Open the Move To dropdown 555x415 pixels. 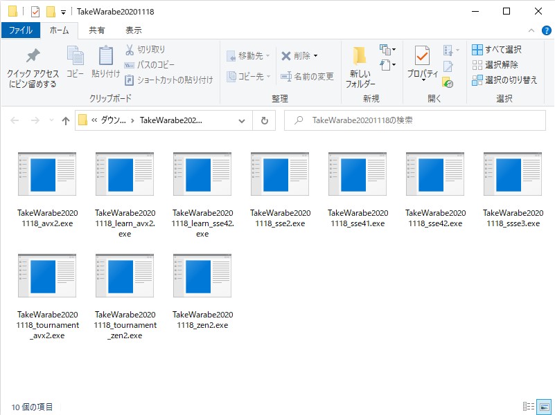(x=248, y=56)
